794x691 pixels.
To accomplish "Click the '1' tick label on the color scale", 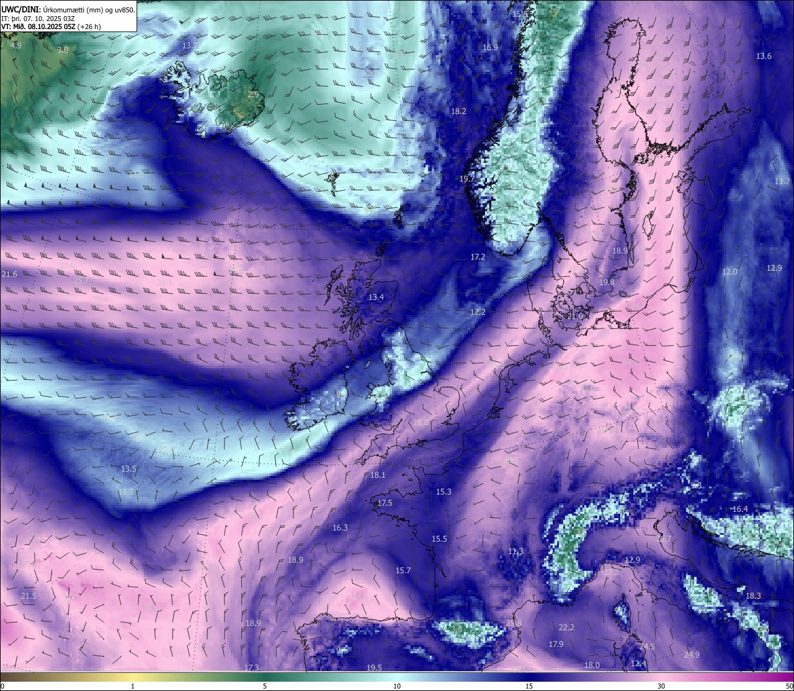I will point(133,686).
